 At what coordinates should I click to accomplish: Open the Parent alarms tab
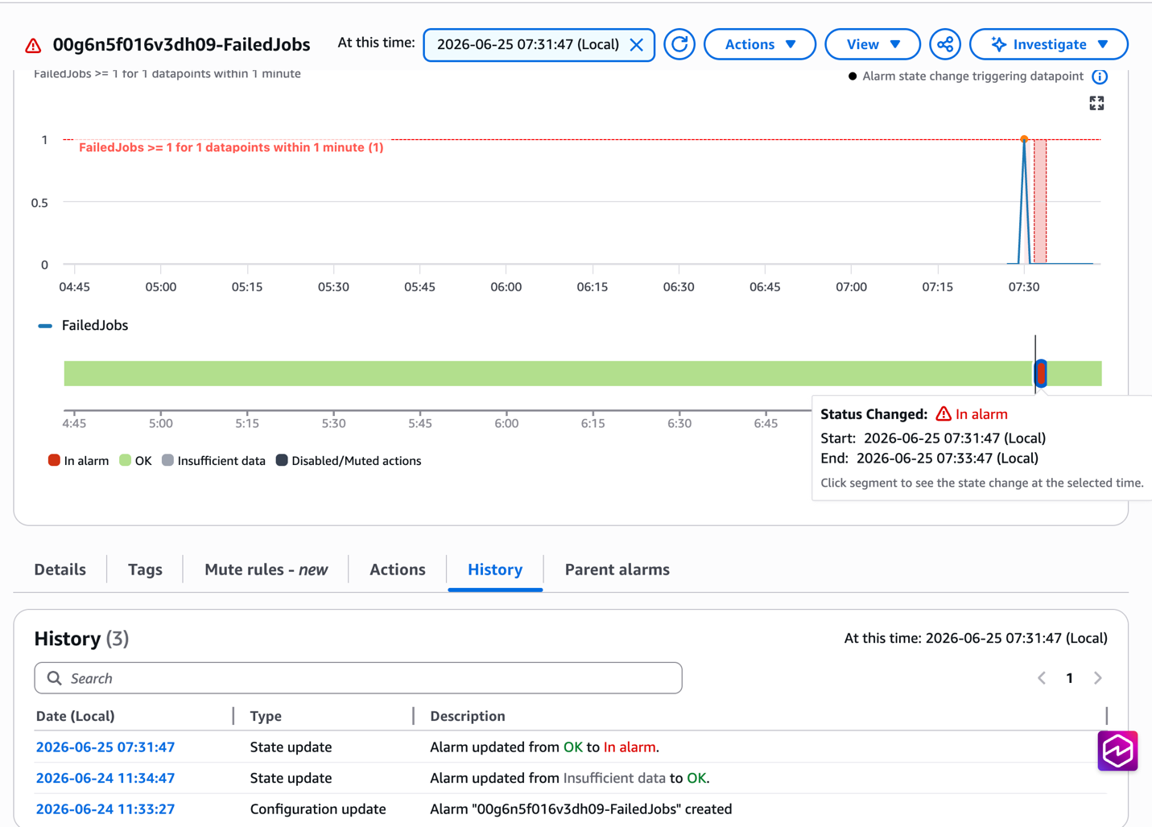pos(617,570)
